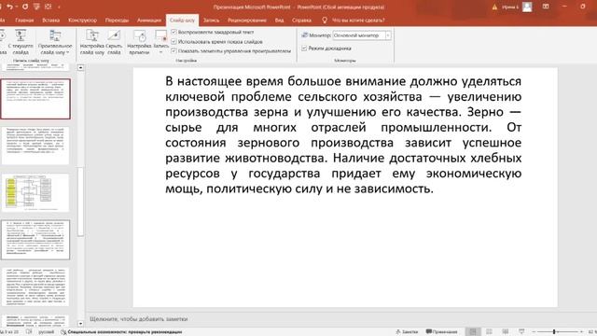Screen dimensions: 597x336
Task: Select 'Скрыть слайд' button
Action: point(114,42)
